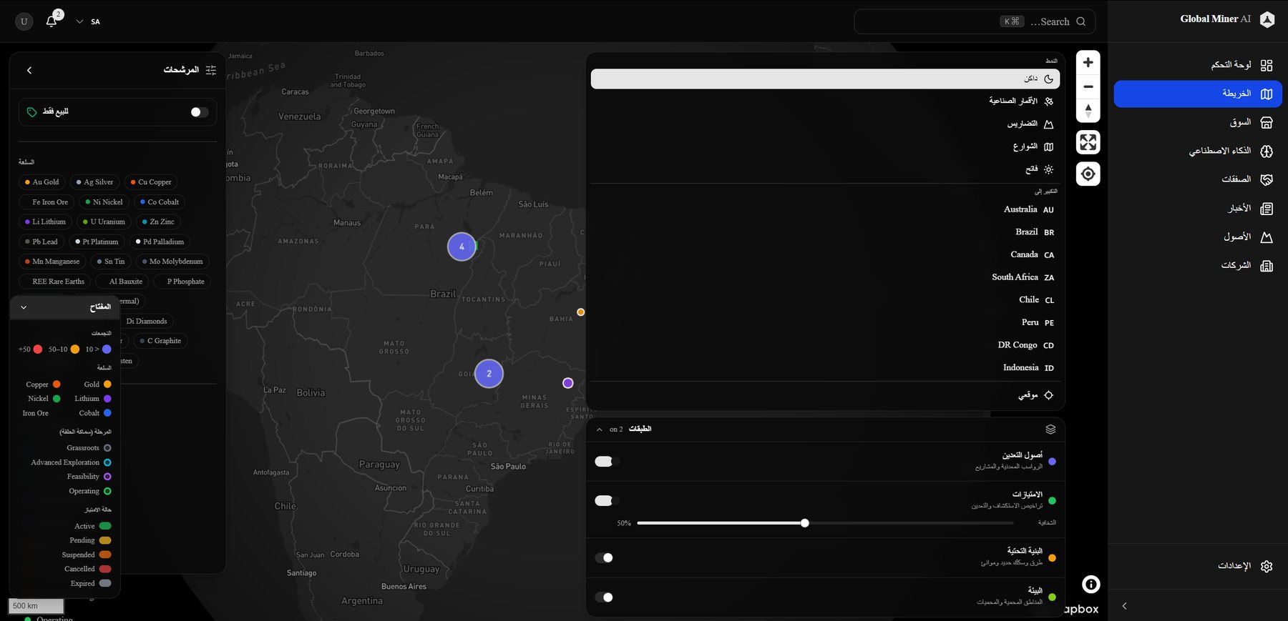Select فاتح light map style
The height and width of the screenshot is (621, 1288).
click(x=825, y=169)
